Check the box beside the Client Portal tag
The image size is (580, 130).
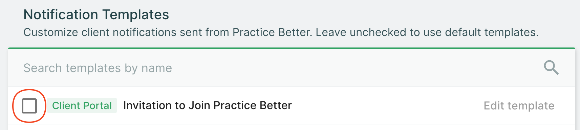coord(29,106)
